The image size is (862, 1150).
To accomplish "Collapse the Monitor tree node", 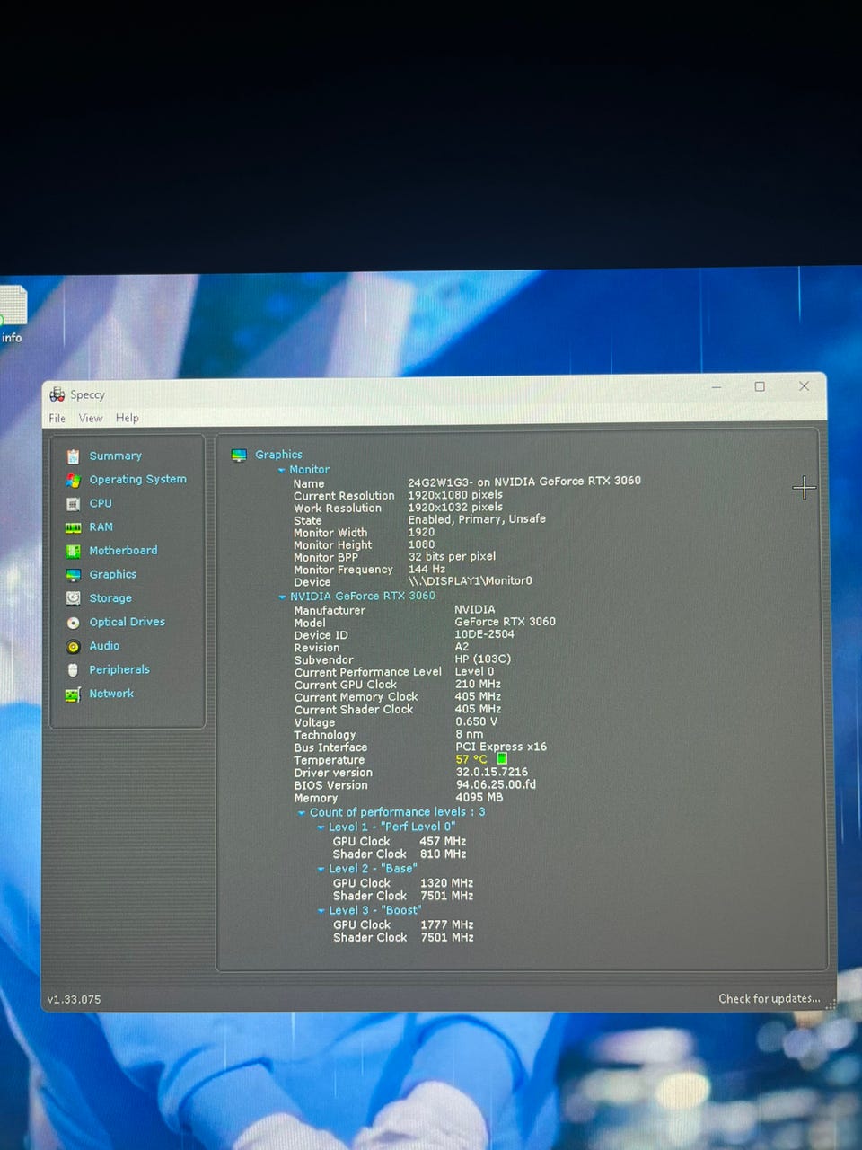I will pyautogui.click(x=281, y=470).
